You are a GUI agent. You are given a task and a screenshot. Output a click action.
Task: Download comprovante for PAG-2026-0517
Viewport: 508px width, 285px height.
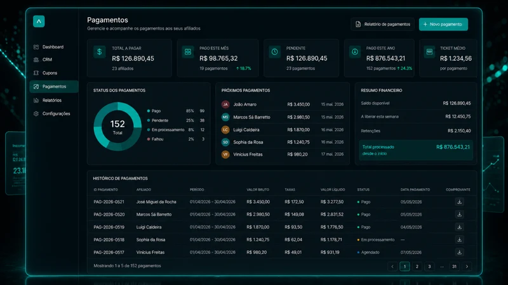point(459,252)
